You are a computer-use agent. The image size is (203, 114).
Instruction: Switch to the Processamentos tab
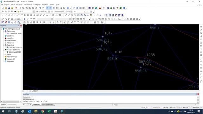pyautogui.click(x=48, y=105)
